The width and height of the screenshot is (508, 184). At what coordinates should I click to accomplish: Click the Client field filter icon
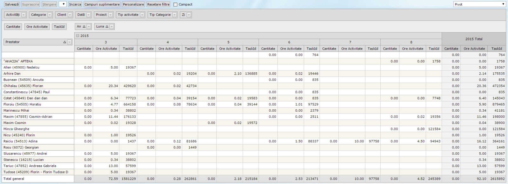[x=70, y=15]
